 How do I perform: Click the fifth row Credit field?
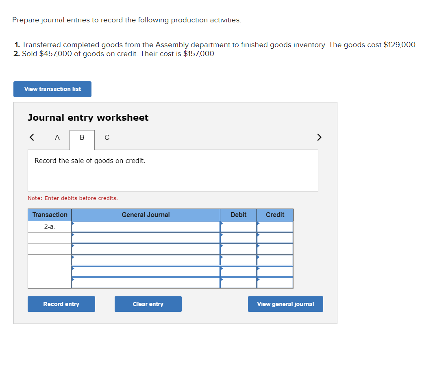coord(275,272)
